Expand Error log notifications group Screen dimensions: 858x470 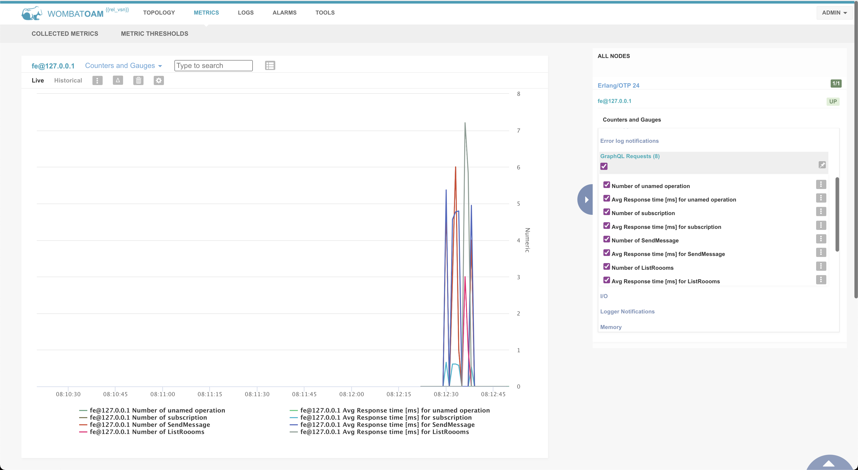629,141
